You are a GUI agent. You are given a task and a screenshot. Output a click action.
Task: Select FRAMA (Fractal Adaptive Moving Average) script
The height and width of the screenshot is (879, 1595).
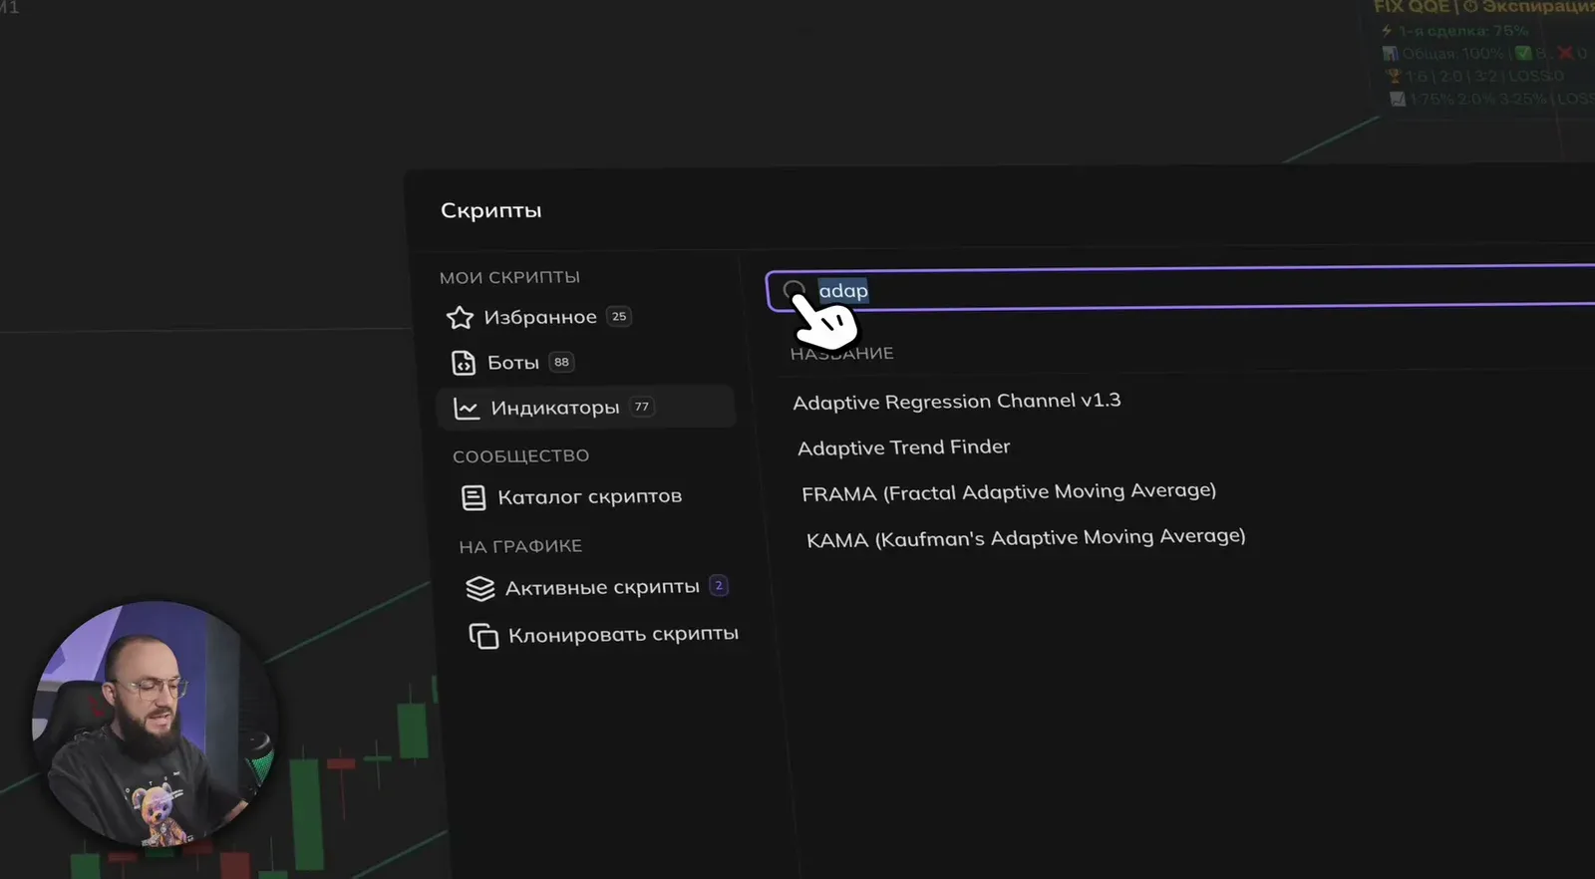point(1009,492)
